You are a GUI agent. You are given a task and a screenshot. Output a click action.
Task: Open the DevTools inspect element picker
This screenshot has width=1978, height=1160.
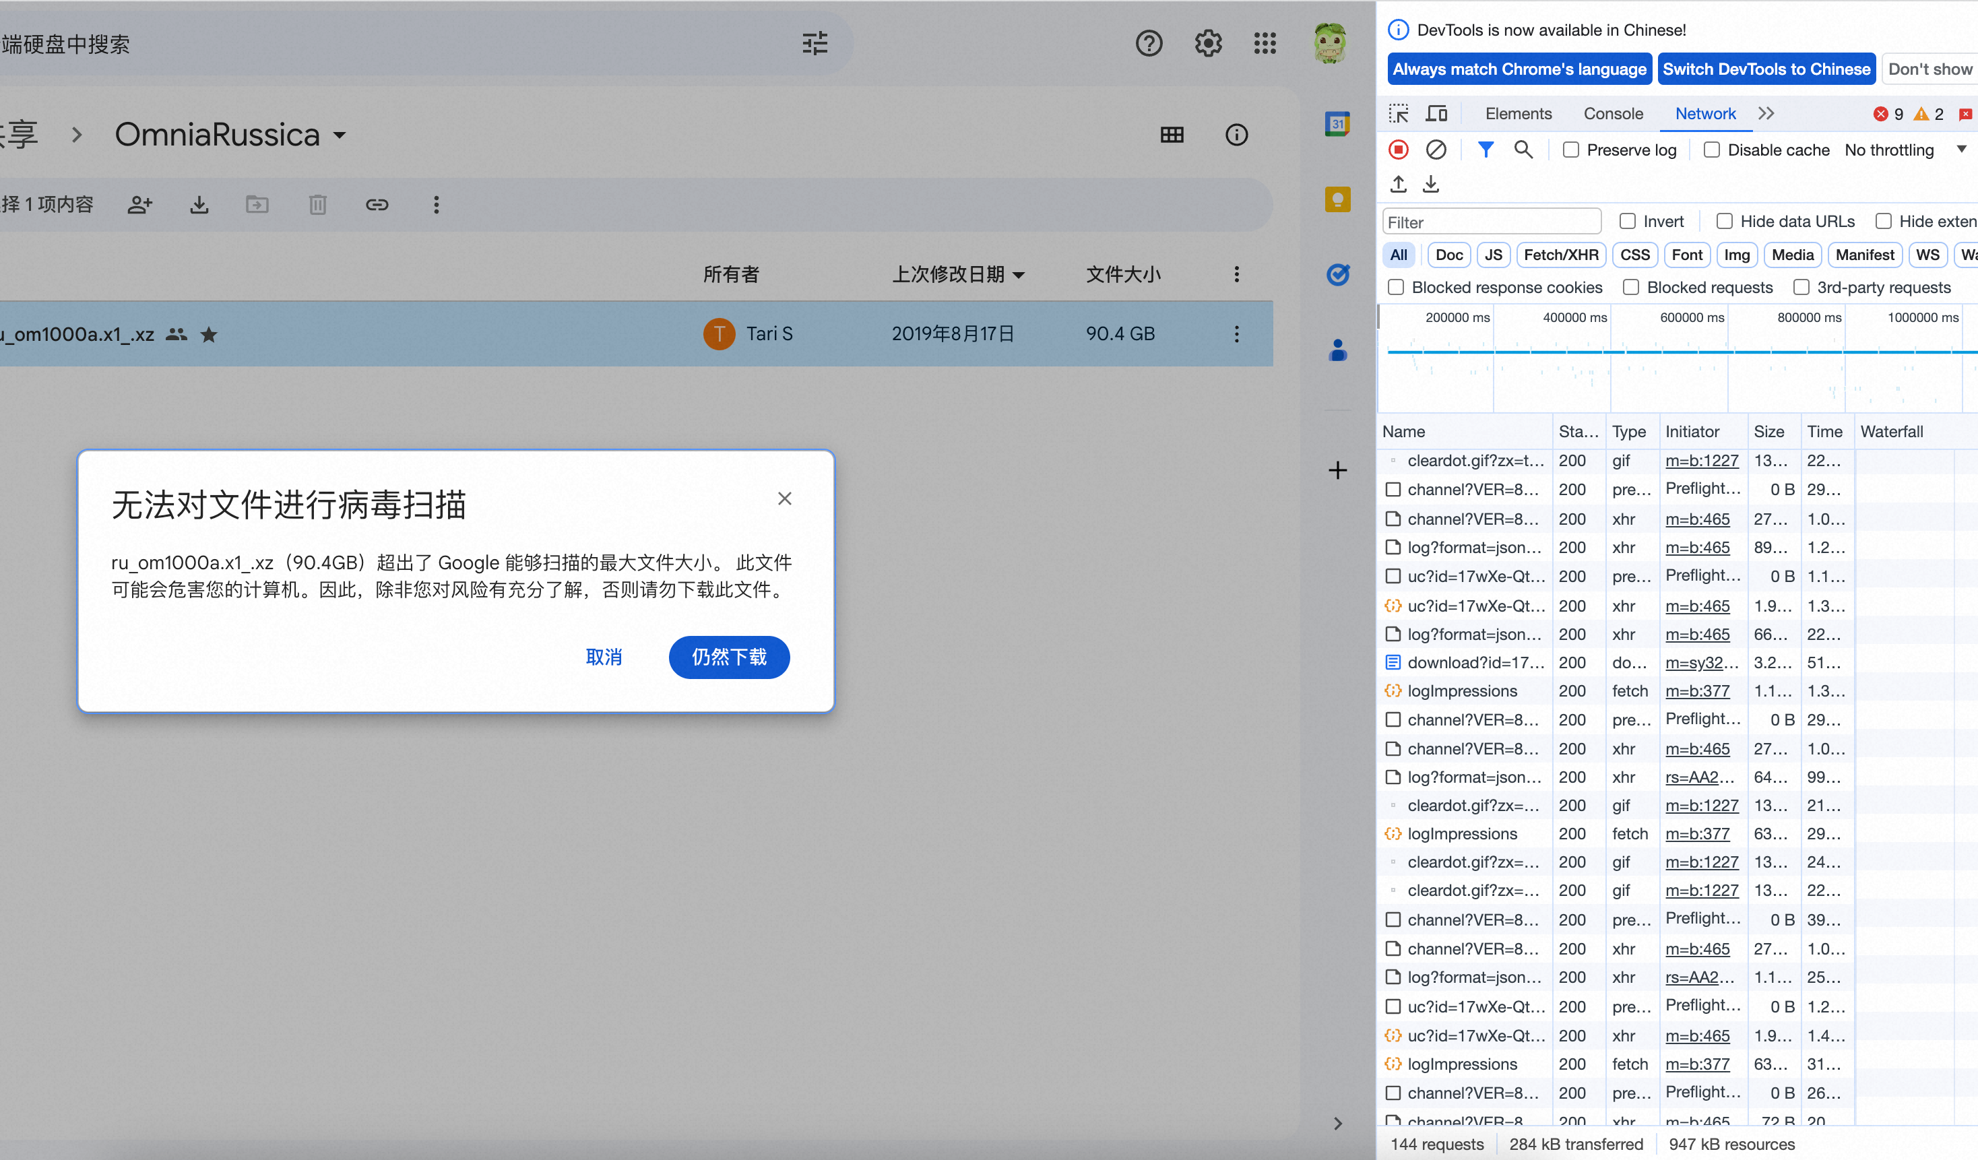point(1398,114)
